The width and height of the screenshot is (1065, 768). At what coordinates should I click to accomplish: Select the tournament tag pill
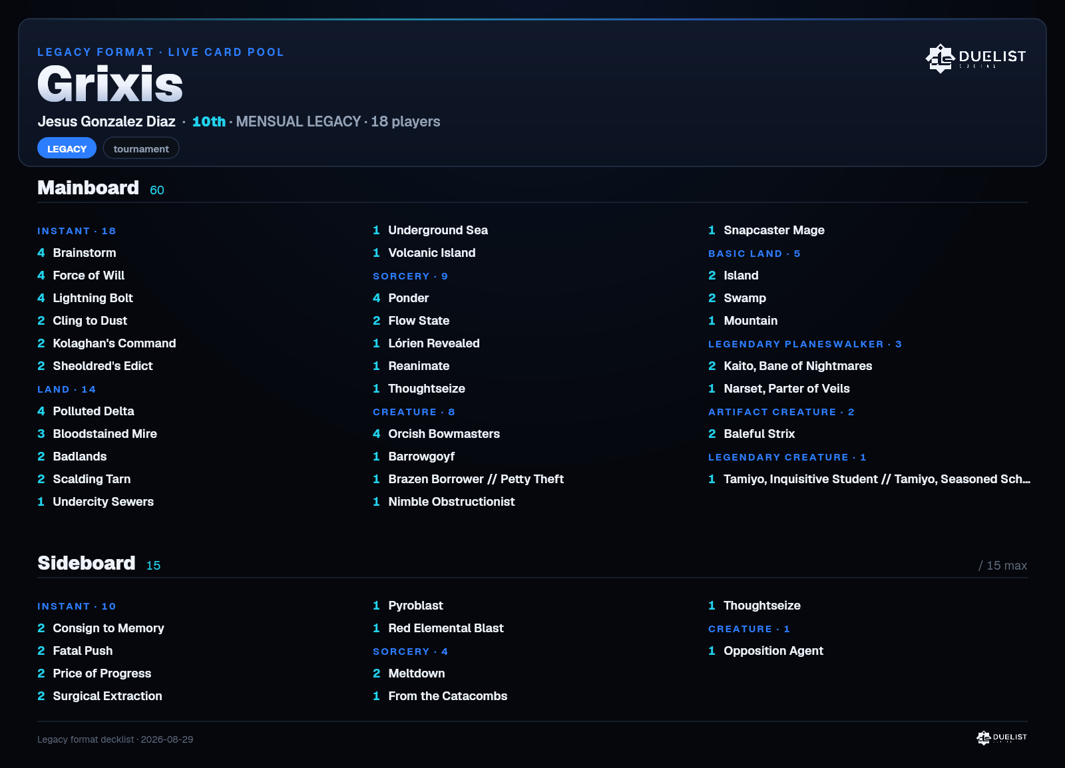(x=141, y=148)
